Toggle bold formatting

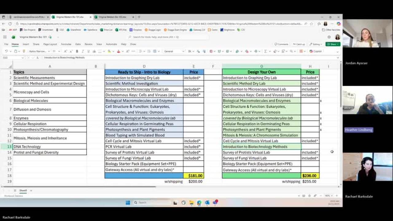click(77, 51)
